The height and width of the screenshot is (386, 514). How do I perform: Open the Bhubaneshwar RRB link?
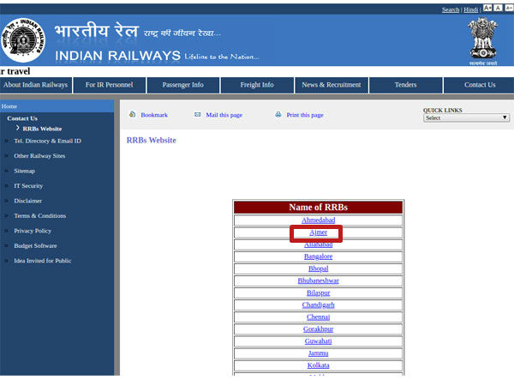point(319,280)
